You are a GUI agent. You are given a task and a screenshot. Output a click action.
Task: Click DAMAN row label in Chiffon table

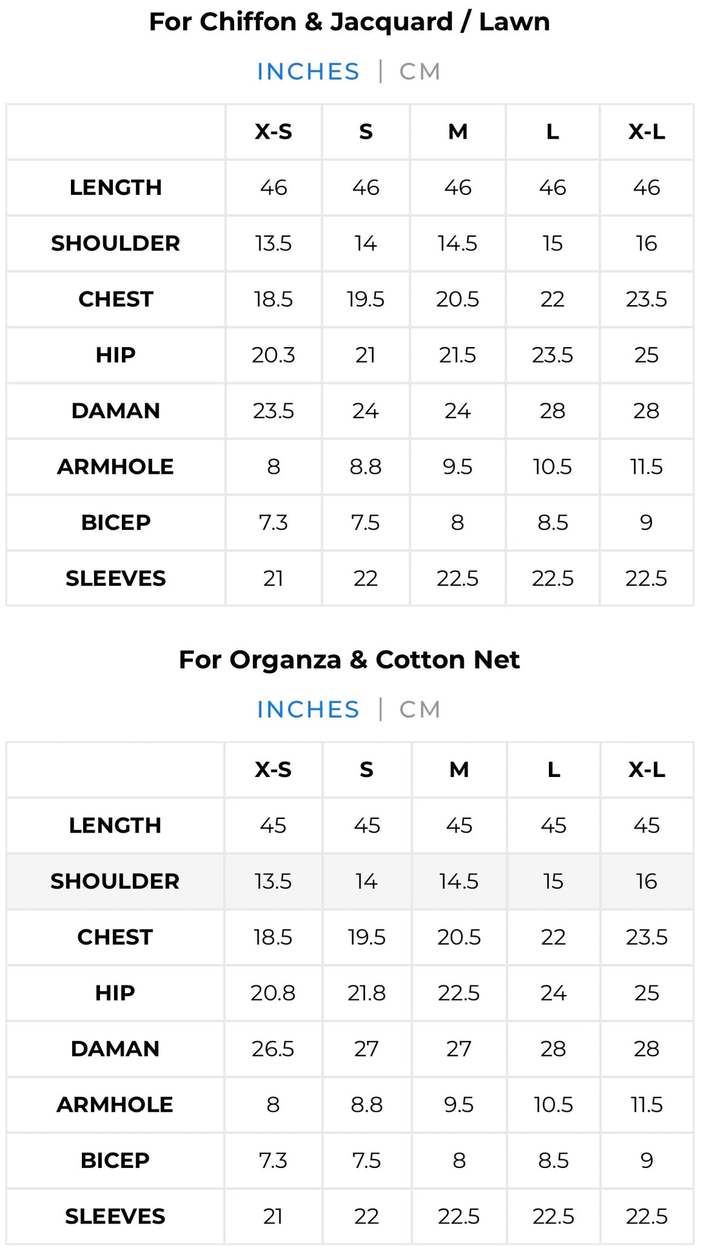pos(115,411)
